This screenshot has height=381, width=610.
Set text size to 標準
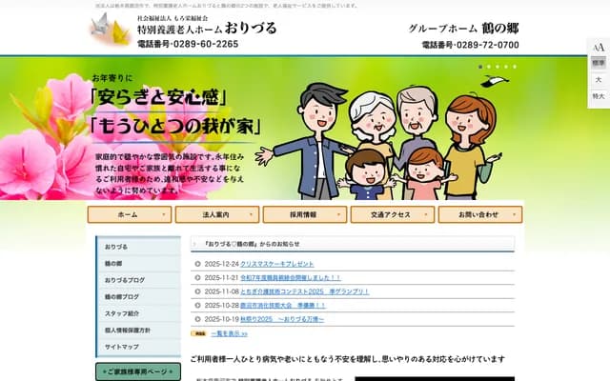599,63
